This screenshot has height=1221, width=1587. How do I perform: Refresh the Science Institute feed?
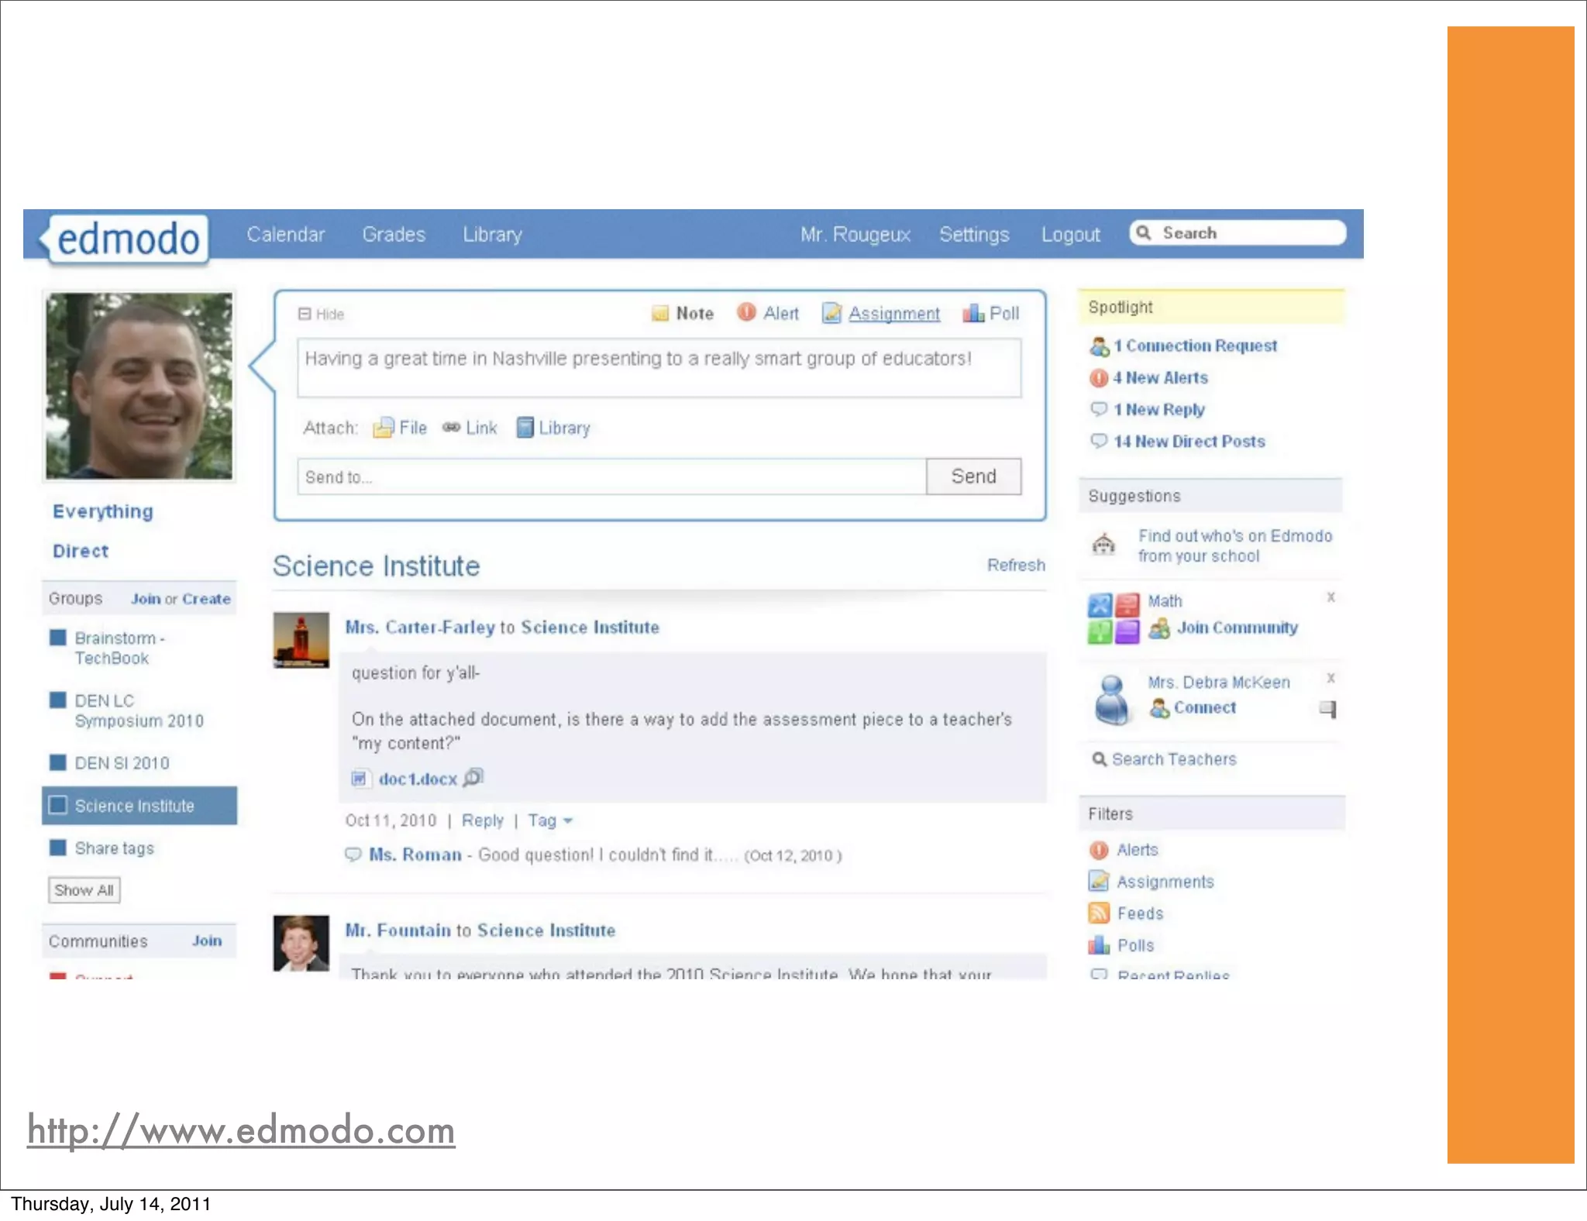click(x=1016, y=565)
